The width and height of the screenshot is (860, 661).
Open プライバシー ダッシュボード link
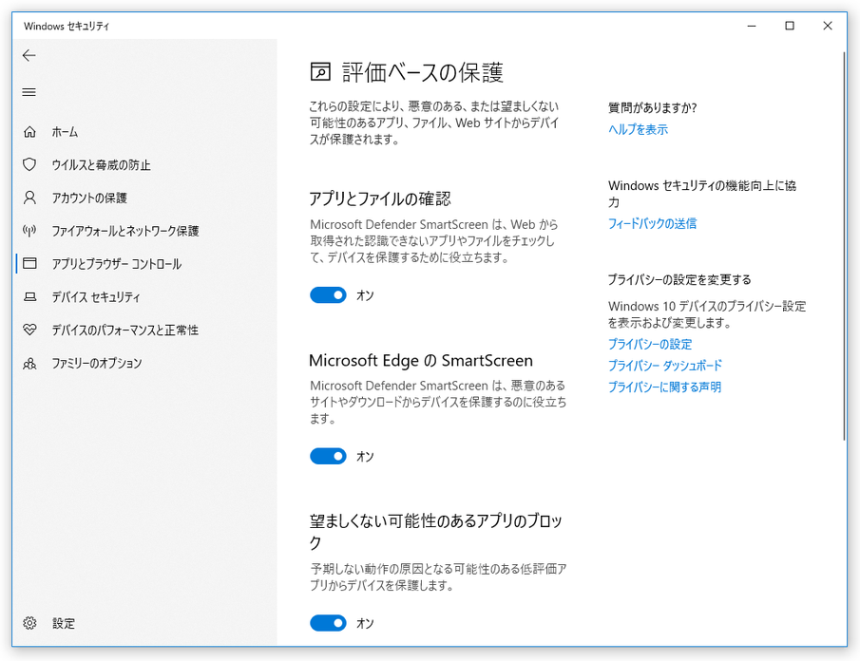665,366
